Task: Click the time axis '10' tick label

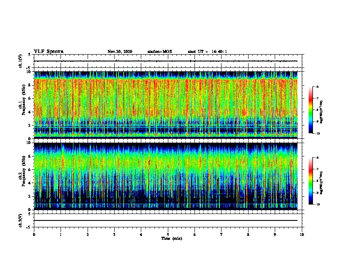Action: click(x=302, y=235)
